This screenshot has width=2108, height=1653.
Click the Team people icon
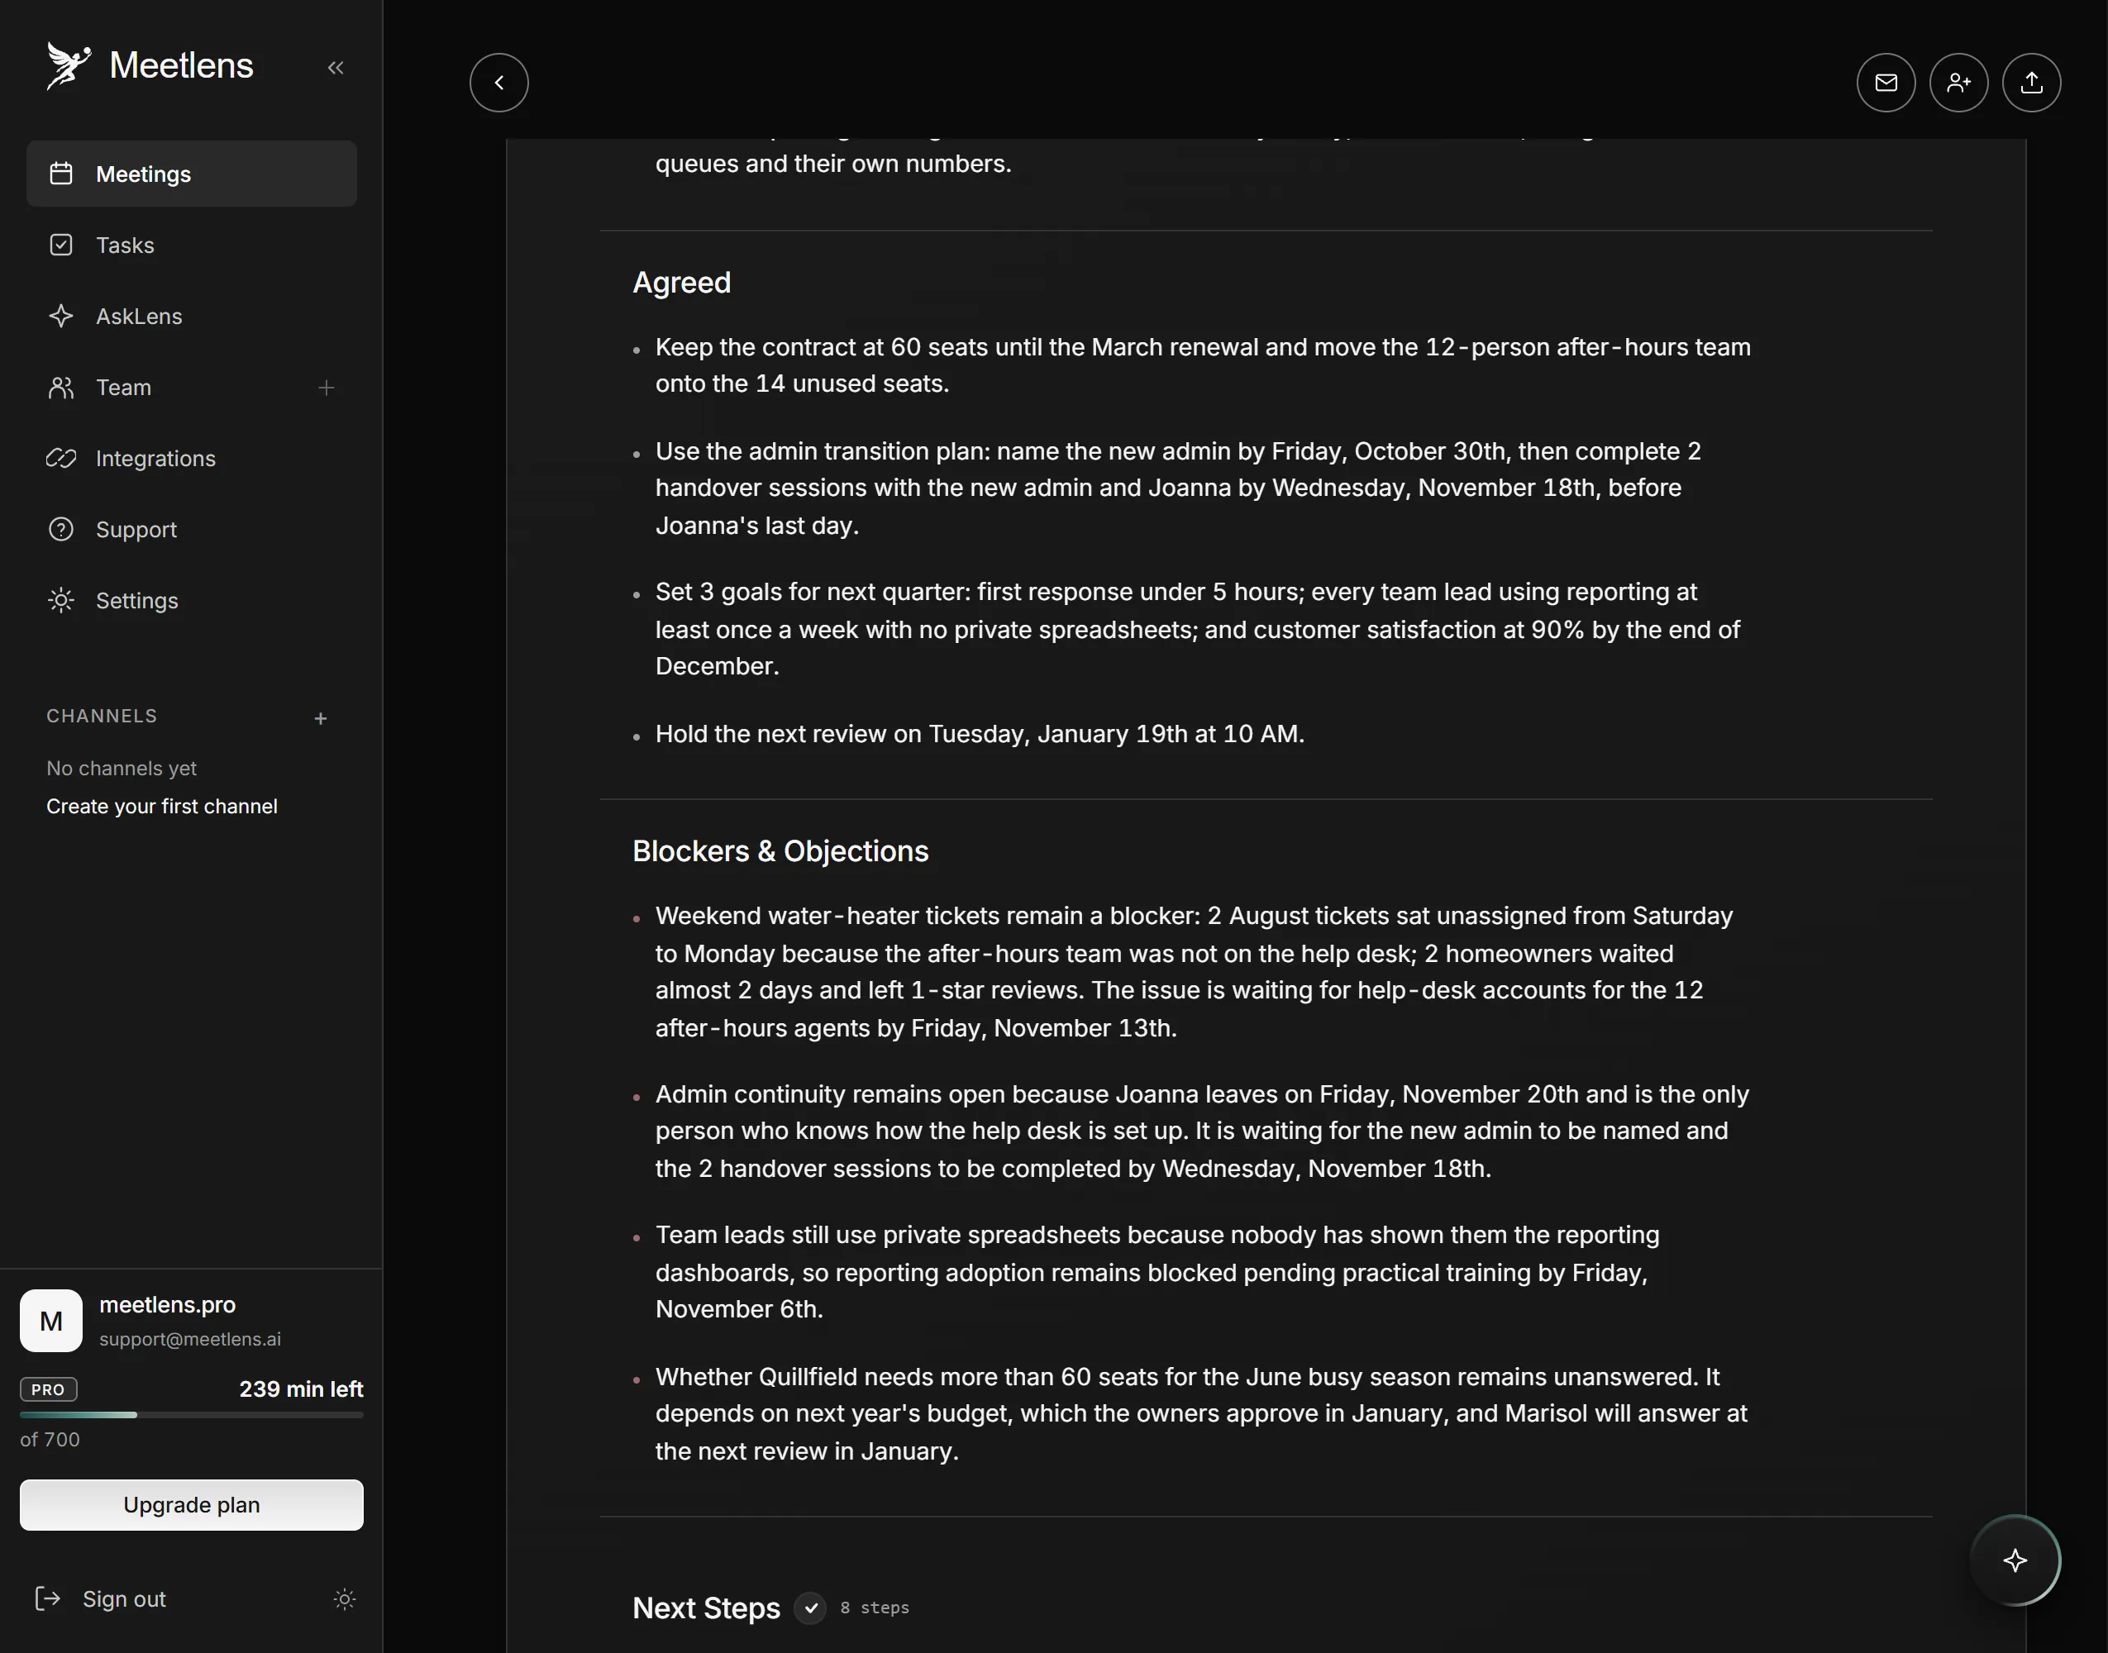(x=61, y=387)
